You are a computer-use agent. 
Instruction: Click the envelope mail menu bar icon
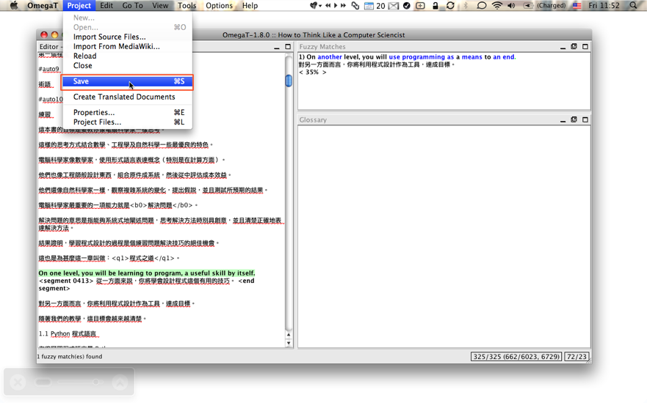coord(394,6)
